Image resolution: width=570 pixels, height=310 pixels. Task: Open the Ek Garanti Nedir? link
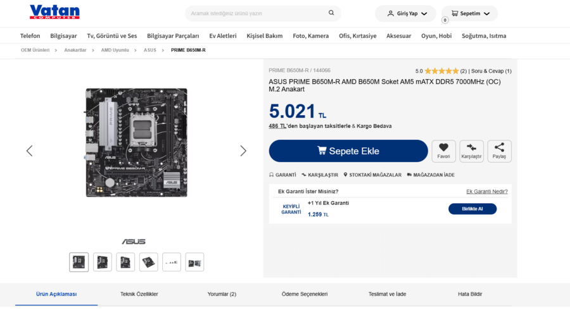(486, 192)
